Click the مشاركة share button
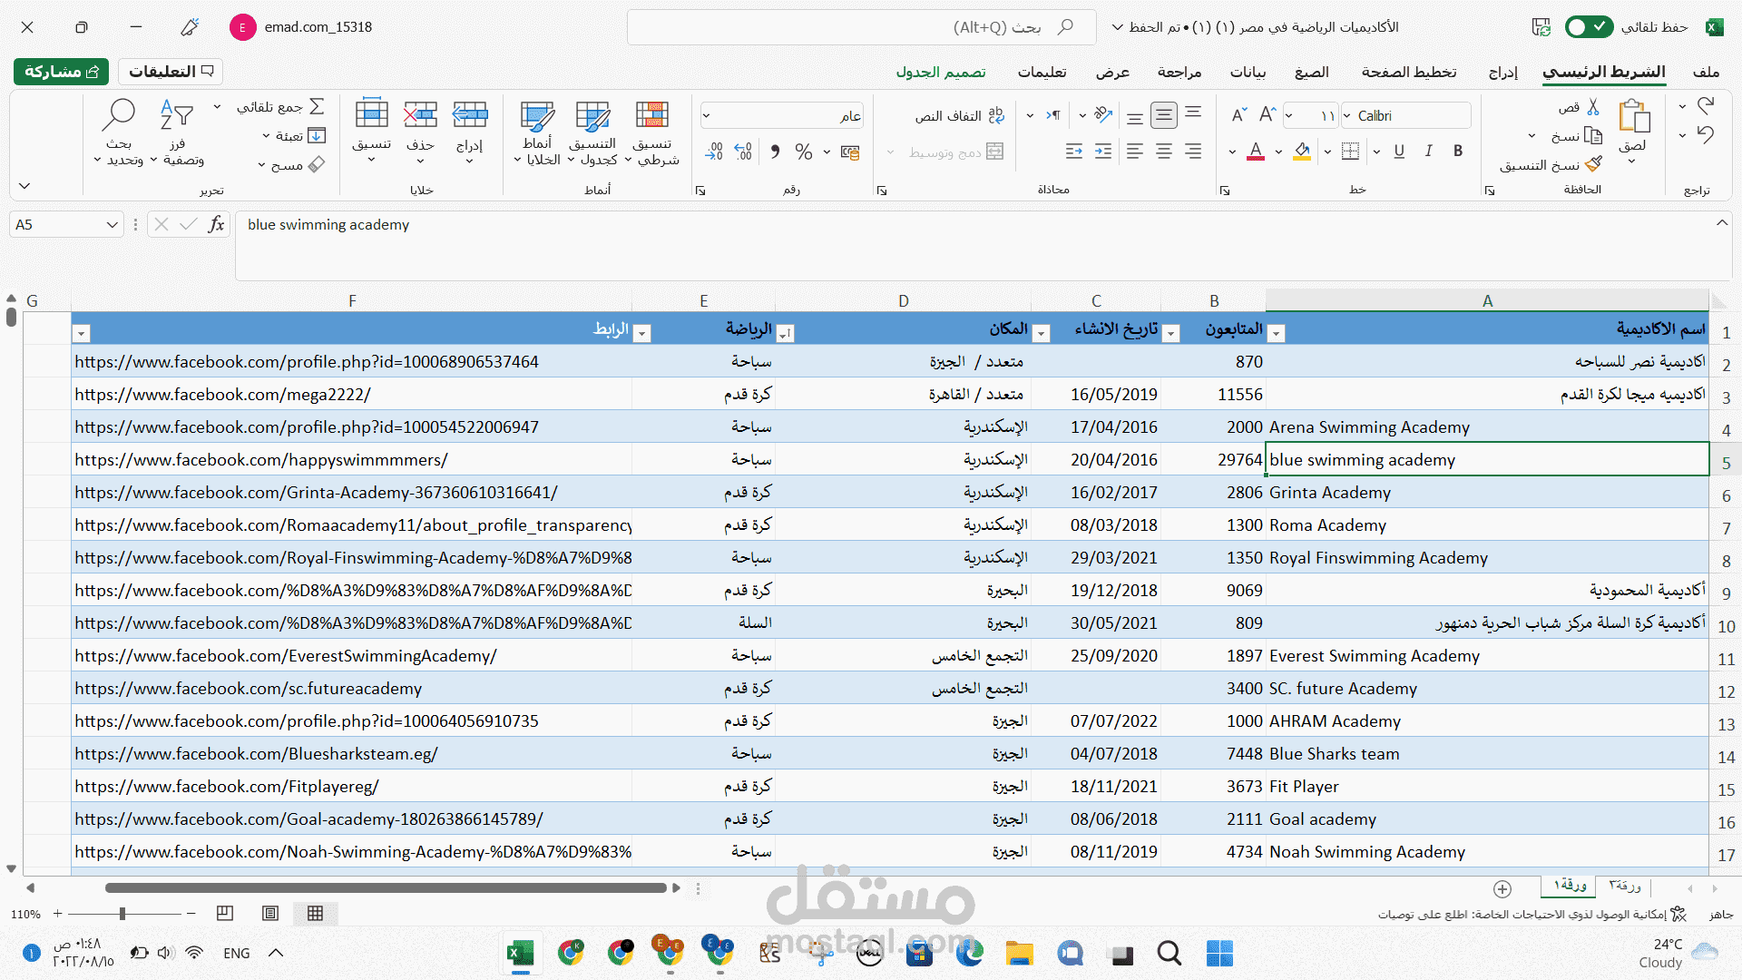The image size is (1742, 980). 61,72
